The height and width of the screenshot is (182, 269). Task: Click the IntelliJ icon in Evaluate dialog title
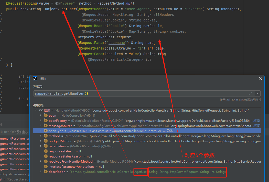coord(35,78)
